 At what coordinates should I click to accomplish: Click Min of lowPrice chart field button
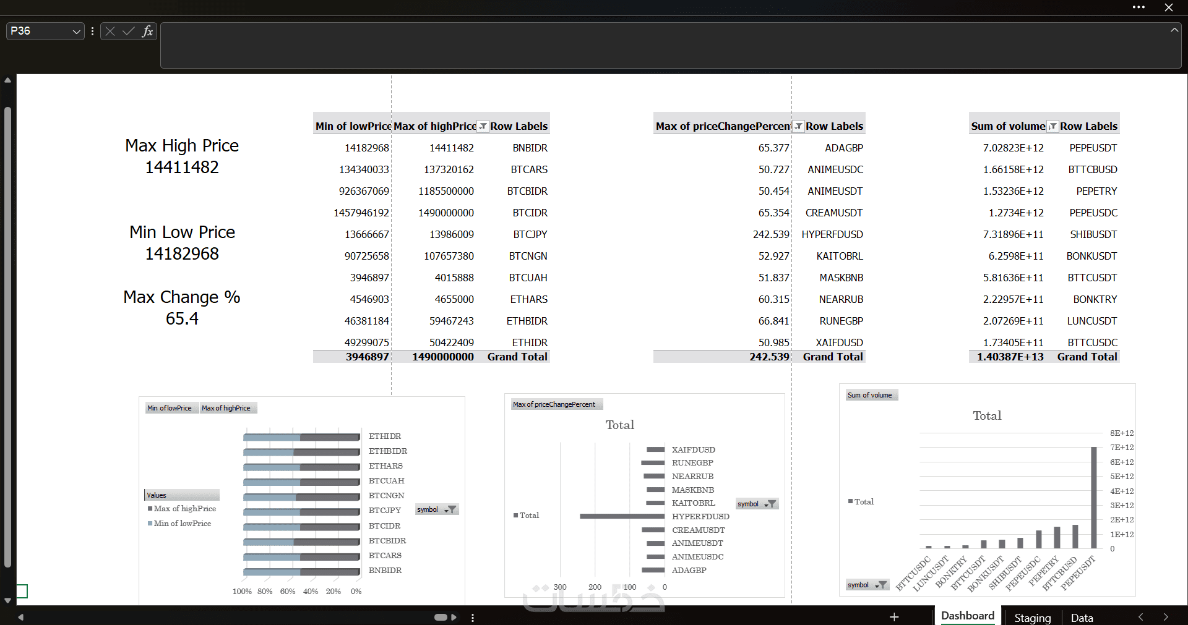click(x=172, y=408)
